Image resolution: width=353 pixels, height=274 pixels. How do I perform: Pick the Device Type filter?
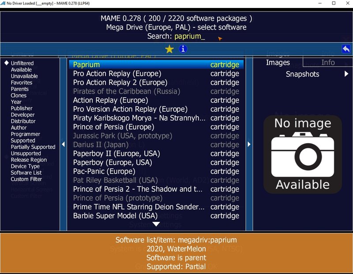(x=25, y=166)
